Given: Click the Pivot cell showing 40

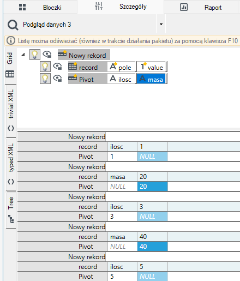Looking at the screenshot, I should (152, 247).
